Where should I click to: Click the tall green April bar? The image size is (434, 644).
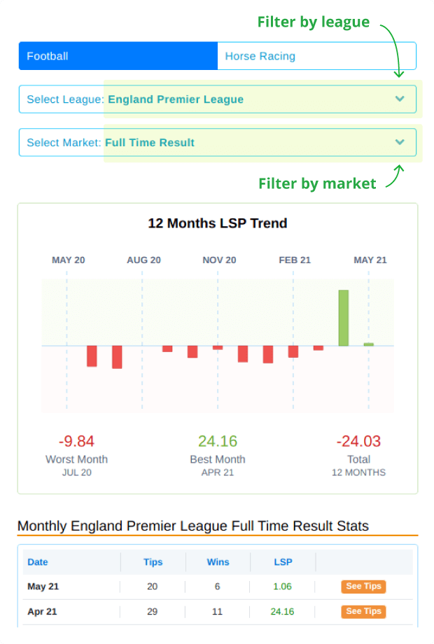[344, 318]
